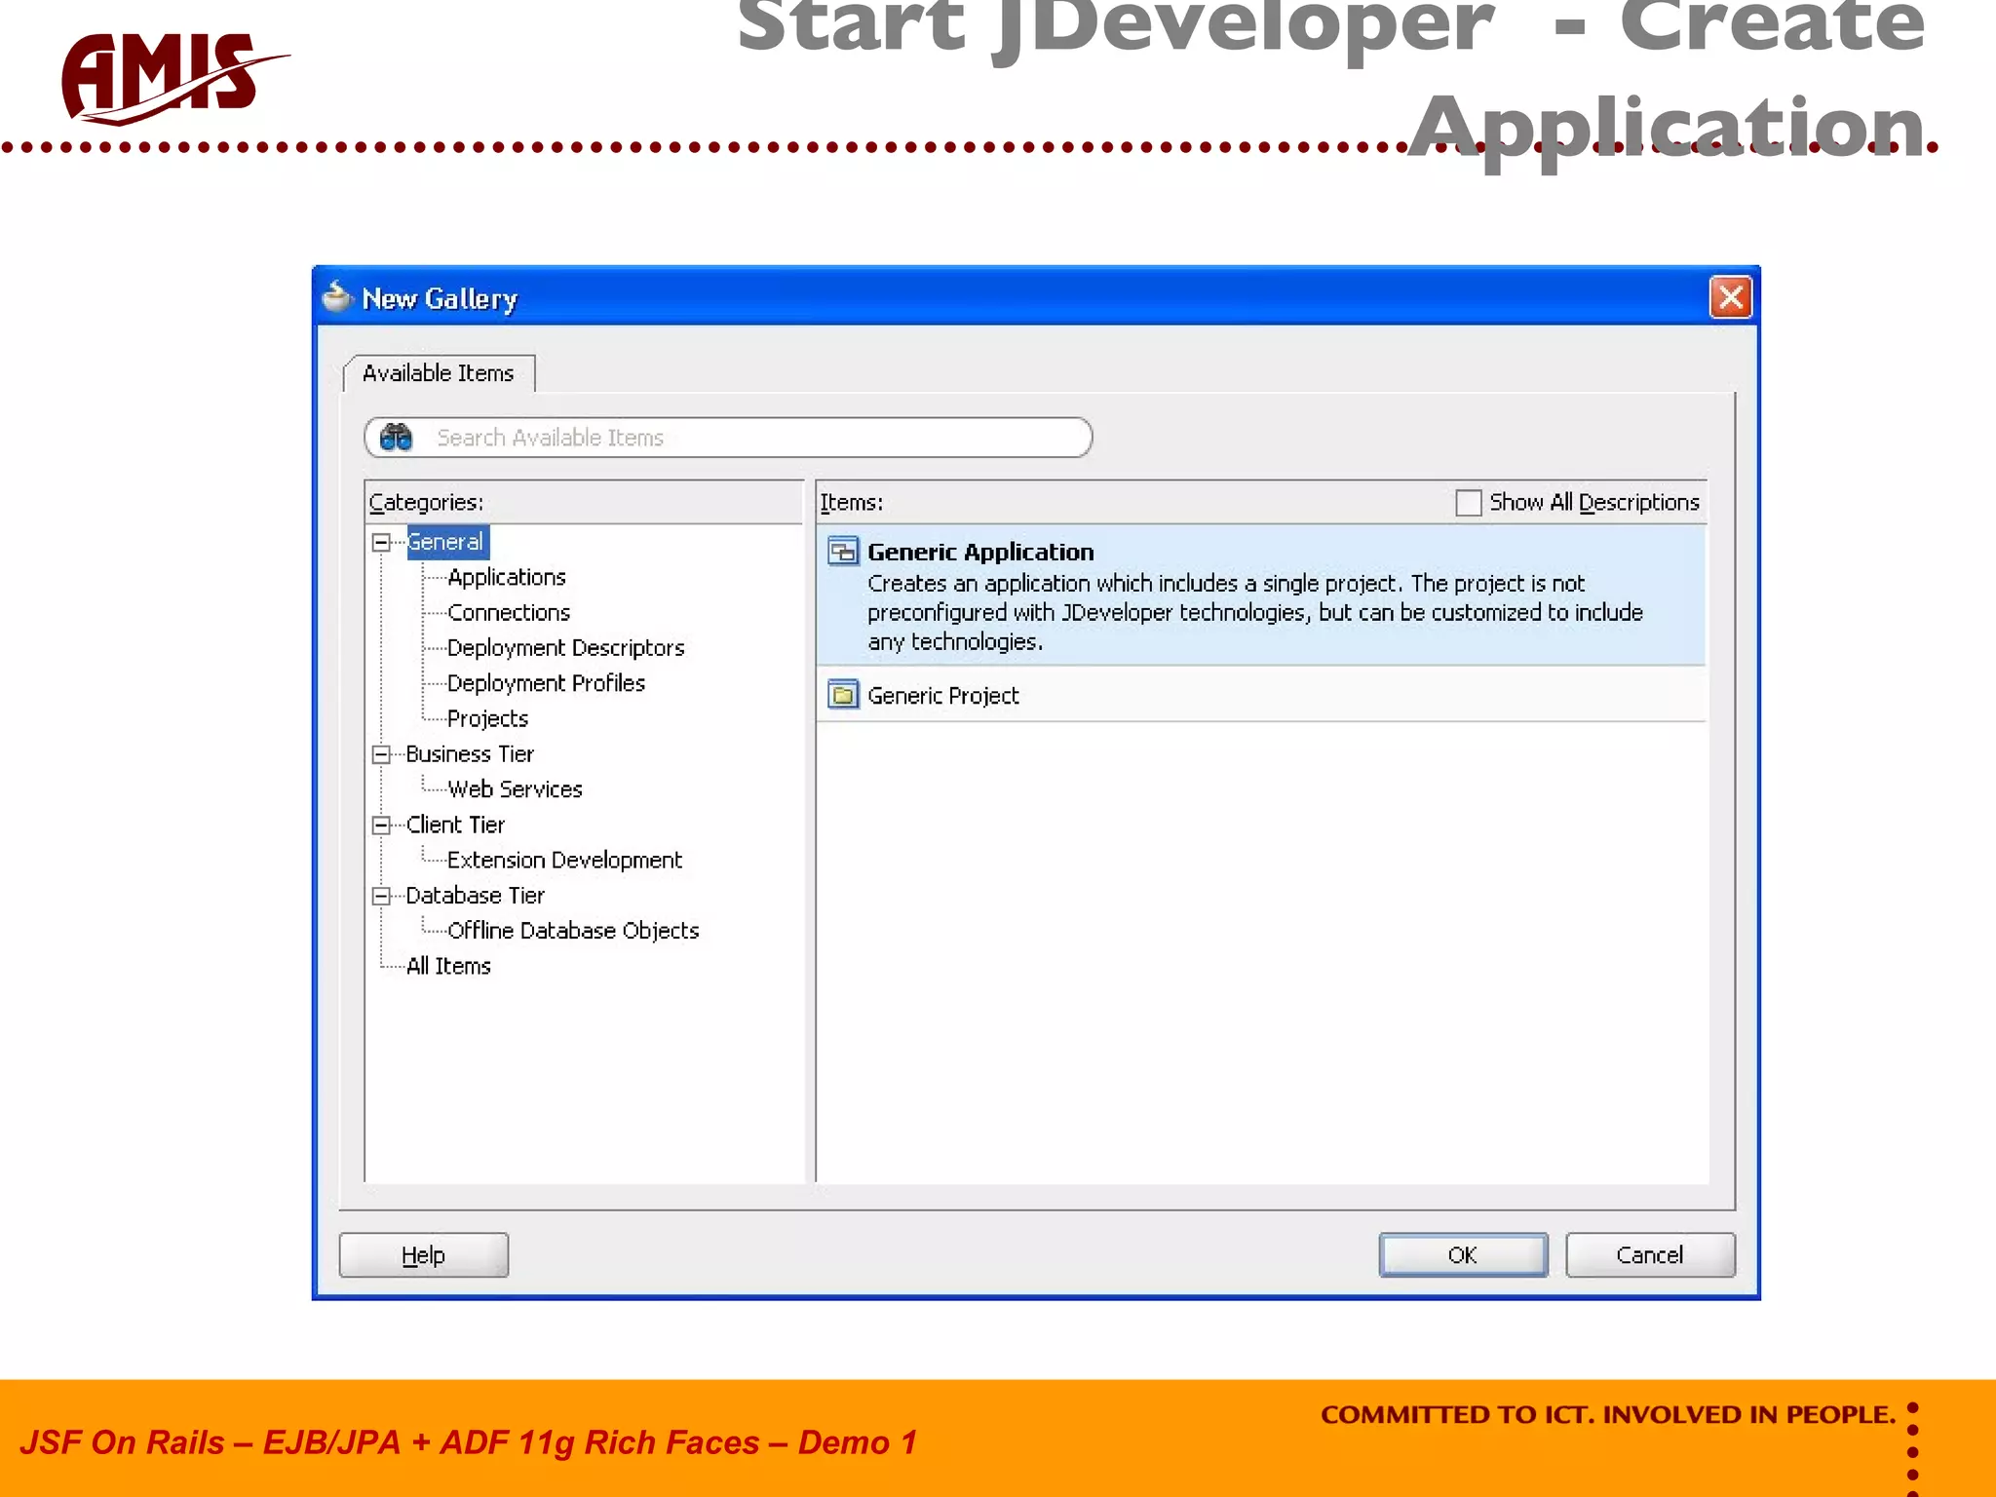Confirm with the OK button
The height and width of the screenshot is (1497, 1996).
pyautogui.click(x=1463, y=1254)
